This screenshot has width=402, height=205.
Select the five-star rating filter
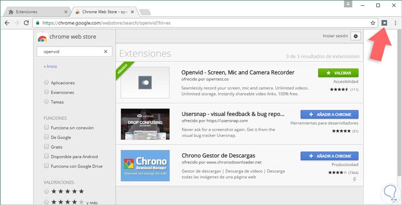point(46,191)
